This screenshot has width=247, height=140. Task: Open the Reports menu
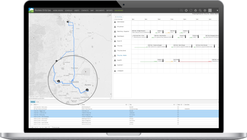point(109,11)
